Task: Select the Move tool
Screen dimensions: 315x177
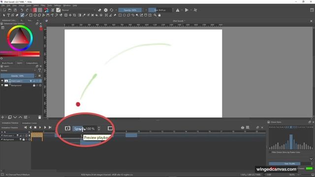Action: point(70,15)
